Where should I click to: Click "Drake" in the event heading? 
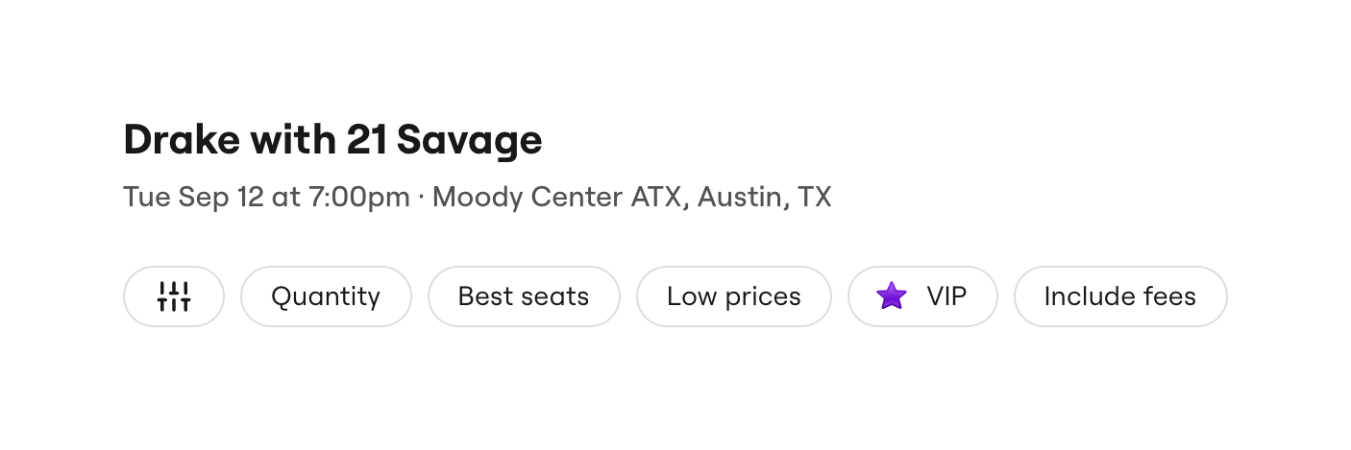click(x=182, y=140)
